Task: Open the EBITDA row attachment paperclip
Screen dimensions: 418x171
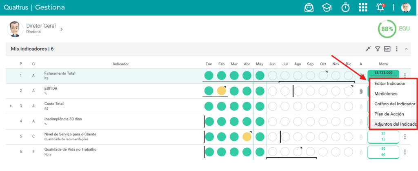Action: tap(361, 91)
